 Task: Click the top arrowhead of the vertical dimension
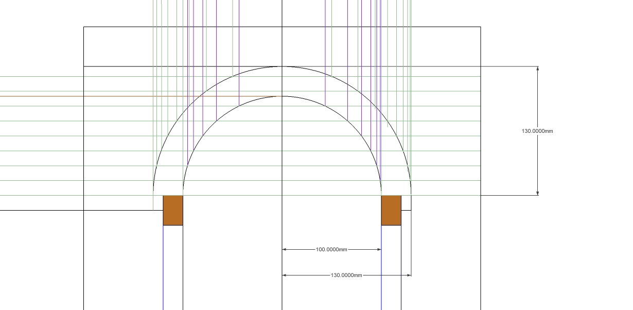538,67
